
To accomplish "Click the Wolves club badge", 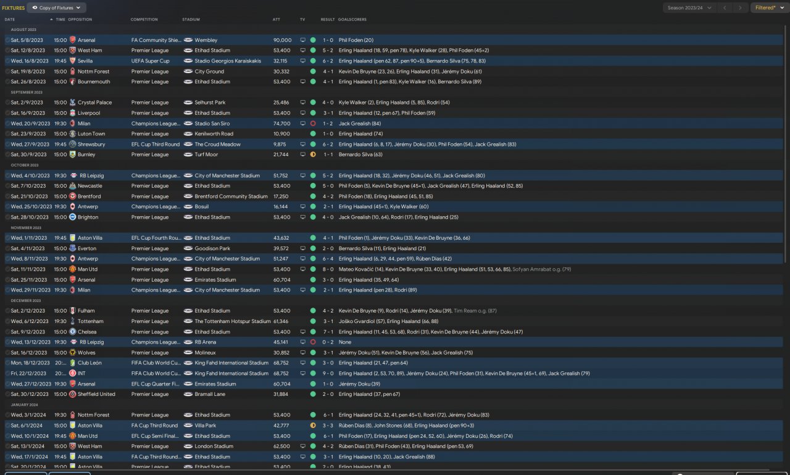I will coord(72,353).
